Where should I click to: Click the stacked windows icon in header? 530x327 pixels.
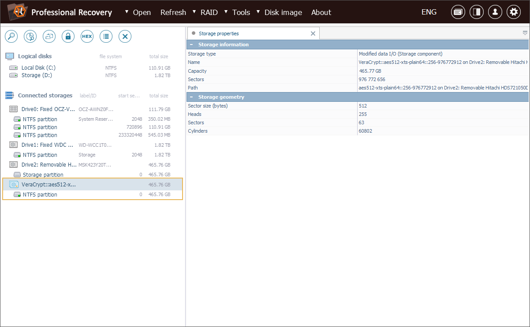coord(458,12)
